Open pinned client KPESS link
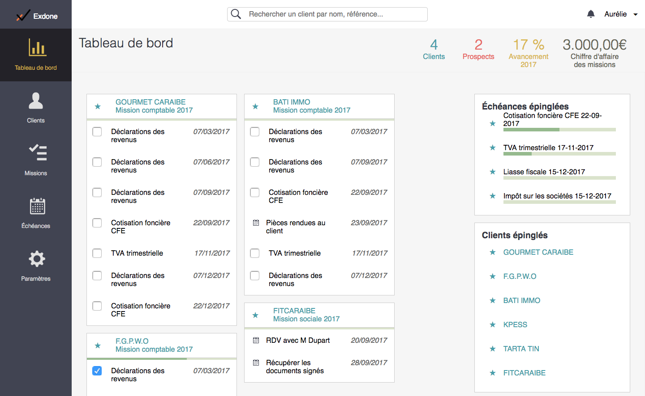This screenshot has height=396, width=645. [x=515, y=324]
